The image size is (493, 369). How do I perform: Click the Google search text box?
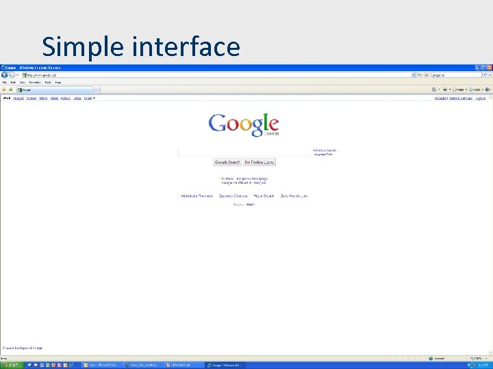[x=244, y=152]
